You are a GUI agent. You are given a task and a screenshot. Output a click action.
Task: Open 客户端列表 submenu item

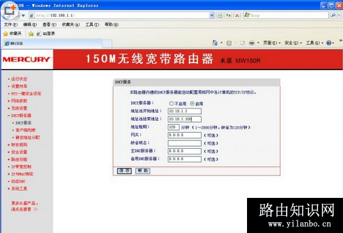coord(26,130)
